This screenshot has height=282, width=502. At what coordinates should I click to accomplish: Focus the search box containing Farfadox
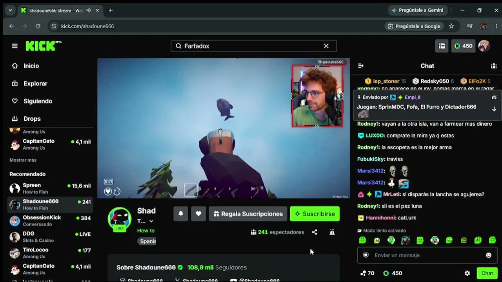point(254,46)
